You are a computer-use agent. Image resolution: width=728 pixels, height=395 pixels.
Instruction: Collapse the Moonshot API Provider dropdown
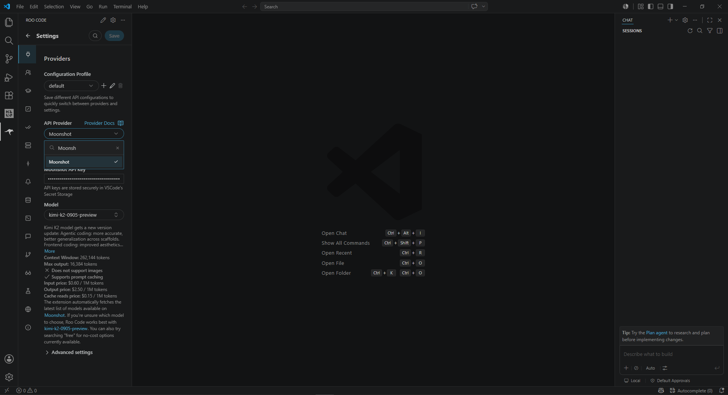coord(84,134)
